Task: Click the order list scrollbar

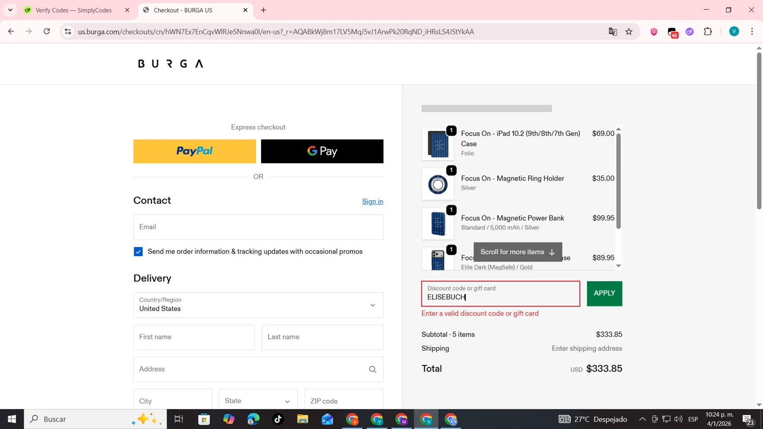Action: [x=619, y=180]
